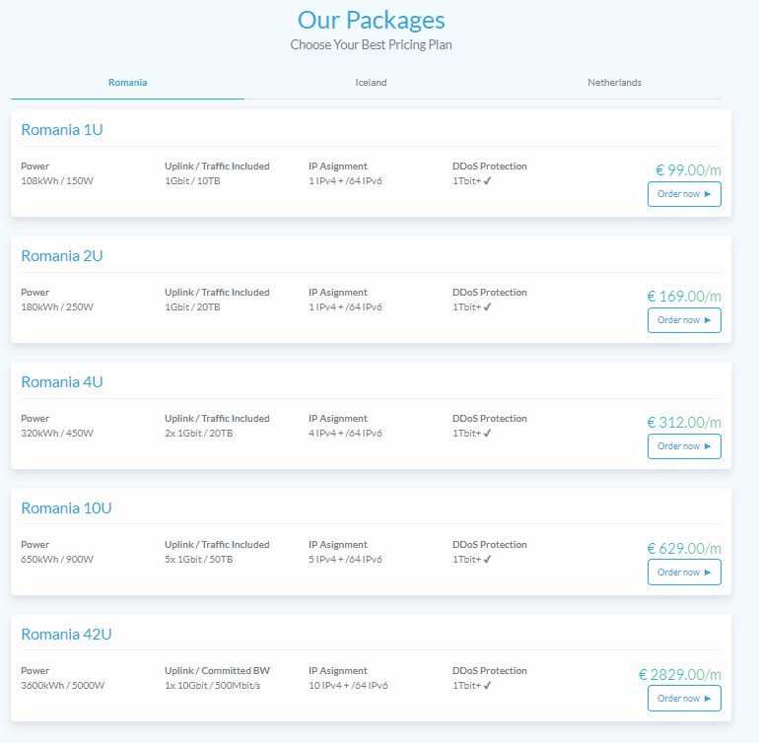
Task: Click Order now for Romania 2U
Action: (x=684, y=320)
